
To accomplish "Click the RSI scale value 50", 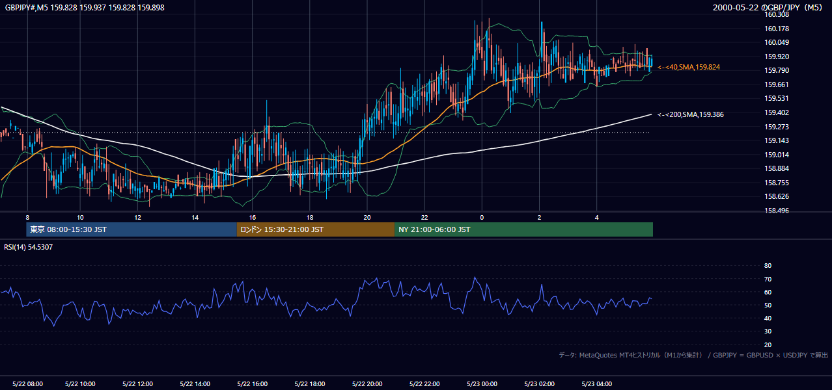I will click(x=768, y=305).
